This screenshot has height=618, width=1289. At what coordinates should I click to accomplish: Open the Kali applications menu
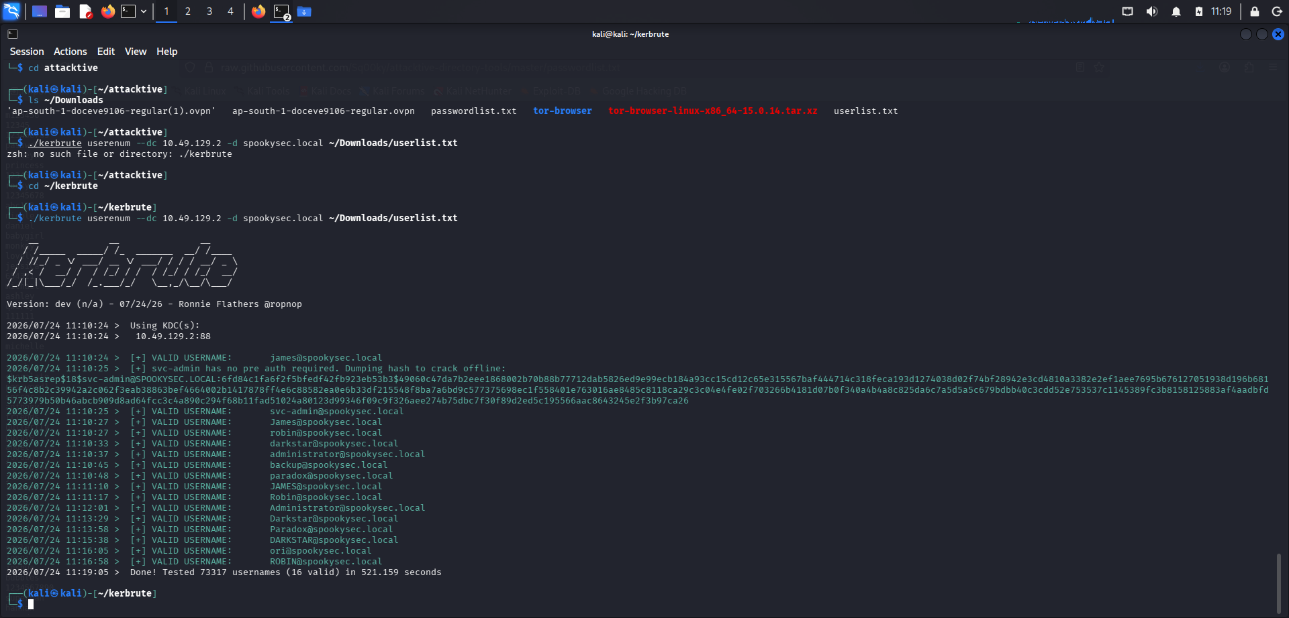(11, 11)
